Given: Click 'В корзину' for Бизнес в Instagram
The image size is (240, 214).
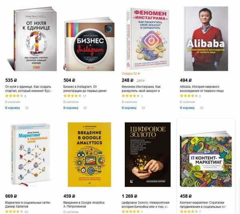Looking at the screenshot, I should 71,108.
